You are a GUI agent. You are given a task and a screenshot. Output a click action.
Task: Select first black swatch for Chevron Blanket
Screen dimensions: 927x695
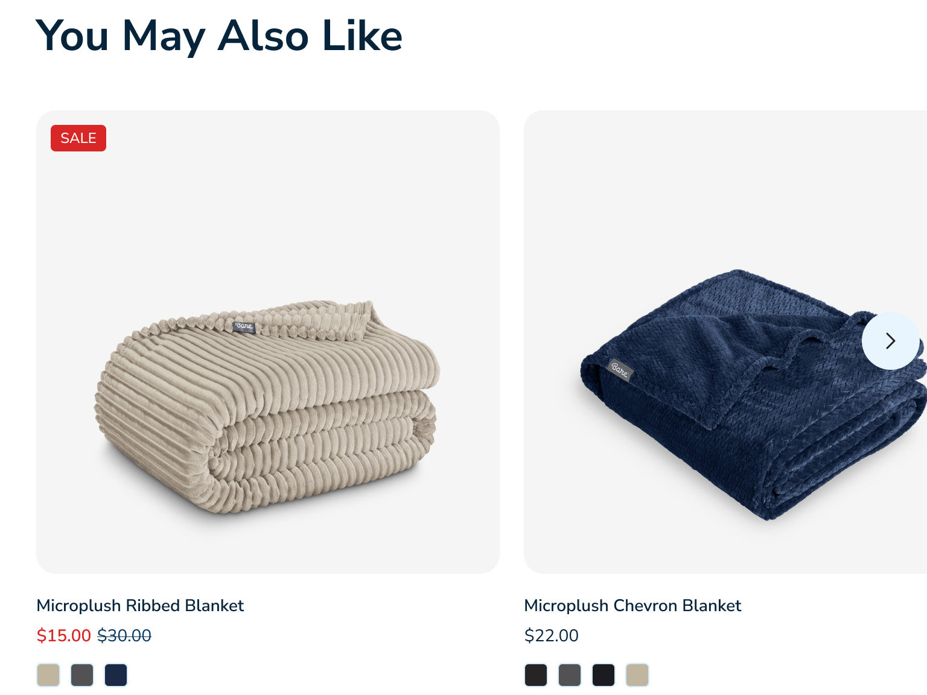pos(536,675)
